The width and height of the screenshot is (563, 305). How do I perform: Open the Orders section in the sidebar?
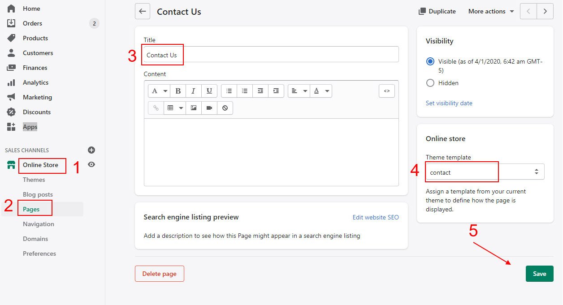point(32,23)
